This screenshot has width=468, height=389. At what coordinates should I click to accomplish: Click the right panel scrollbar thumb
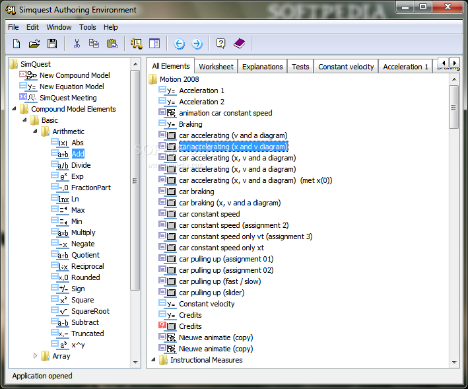[453, 107]
